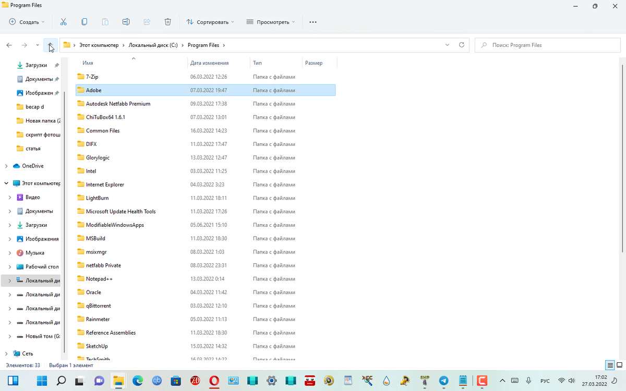
Task: Switch to details view icon in status bar
Action: [609, 365]
